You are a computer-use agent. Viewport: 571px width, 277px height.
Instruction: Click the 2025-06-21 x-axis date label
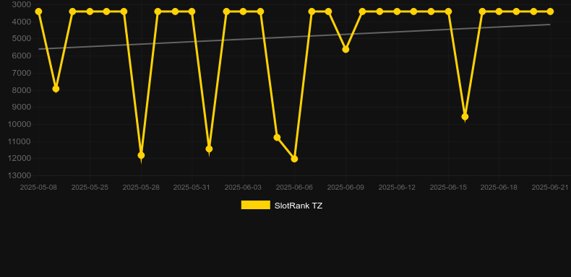point(550,188)
